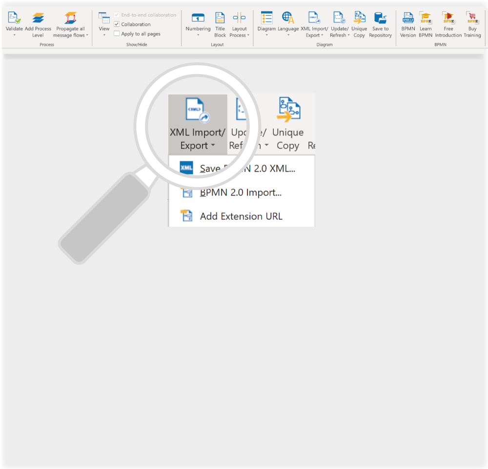Open the Diagram dropdown button
This screenshot has height=469, width=488.
click(267, 25)
